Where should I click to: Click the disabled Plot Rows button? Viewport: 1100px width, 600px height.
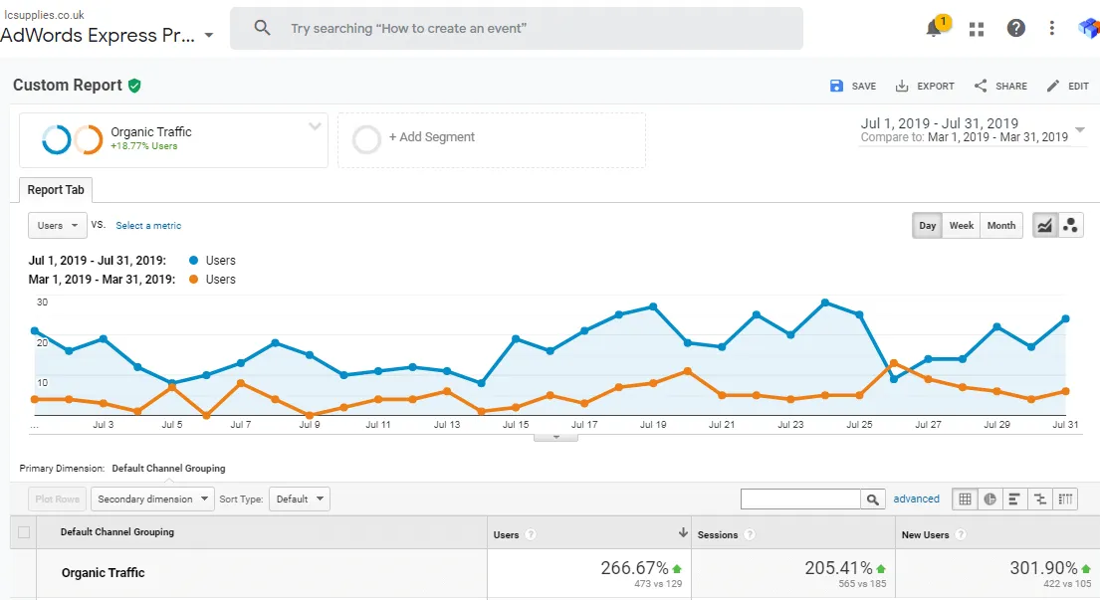58,500
